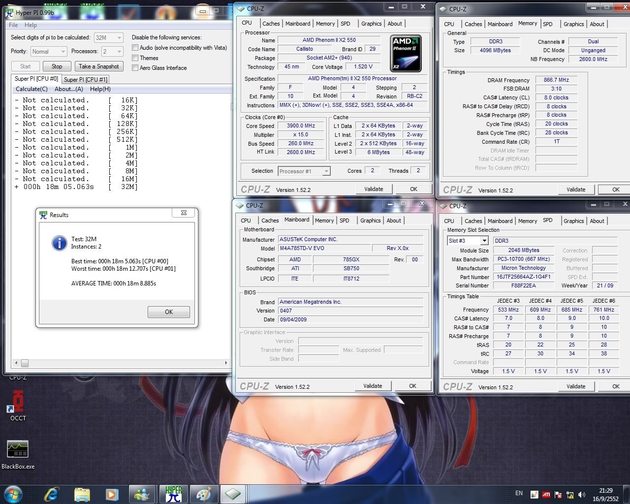This screenshot has width=630, height=504.
Task: Toggle the Aero Glass Interface checkbox
Action: pos(135,68)
